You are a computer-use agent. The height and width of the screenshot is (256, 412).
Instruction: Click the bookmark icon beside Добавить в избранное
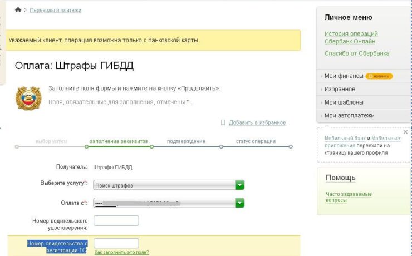coord(223,122)
